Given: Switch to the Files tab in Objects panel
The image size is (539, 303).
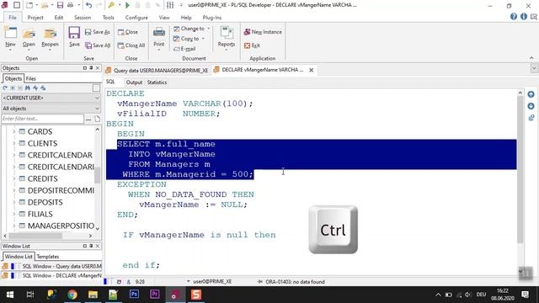Looking at the screenshot, I should [30, 78].
